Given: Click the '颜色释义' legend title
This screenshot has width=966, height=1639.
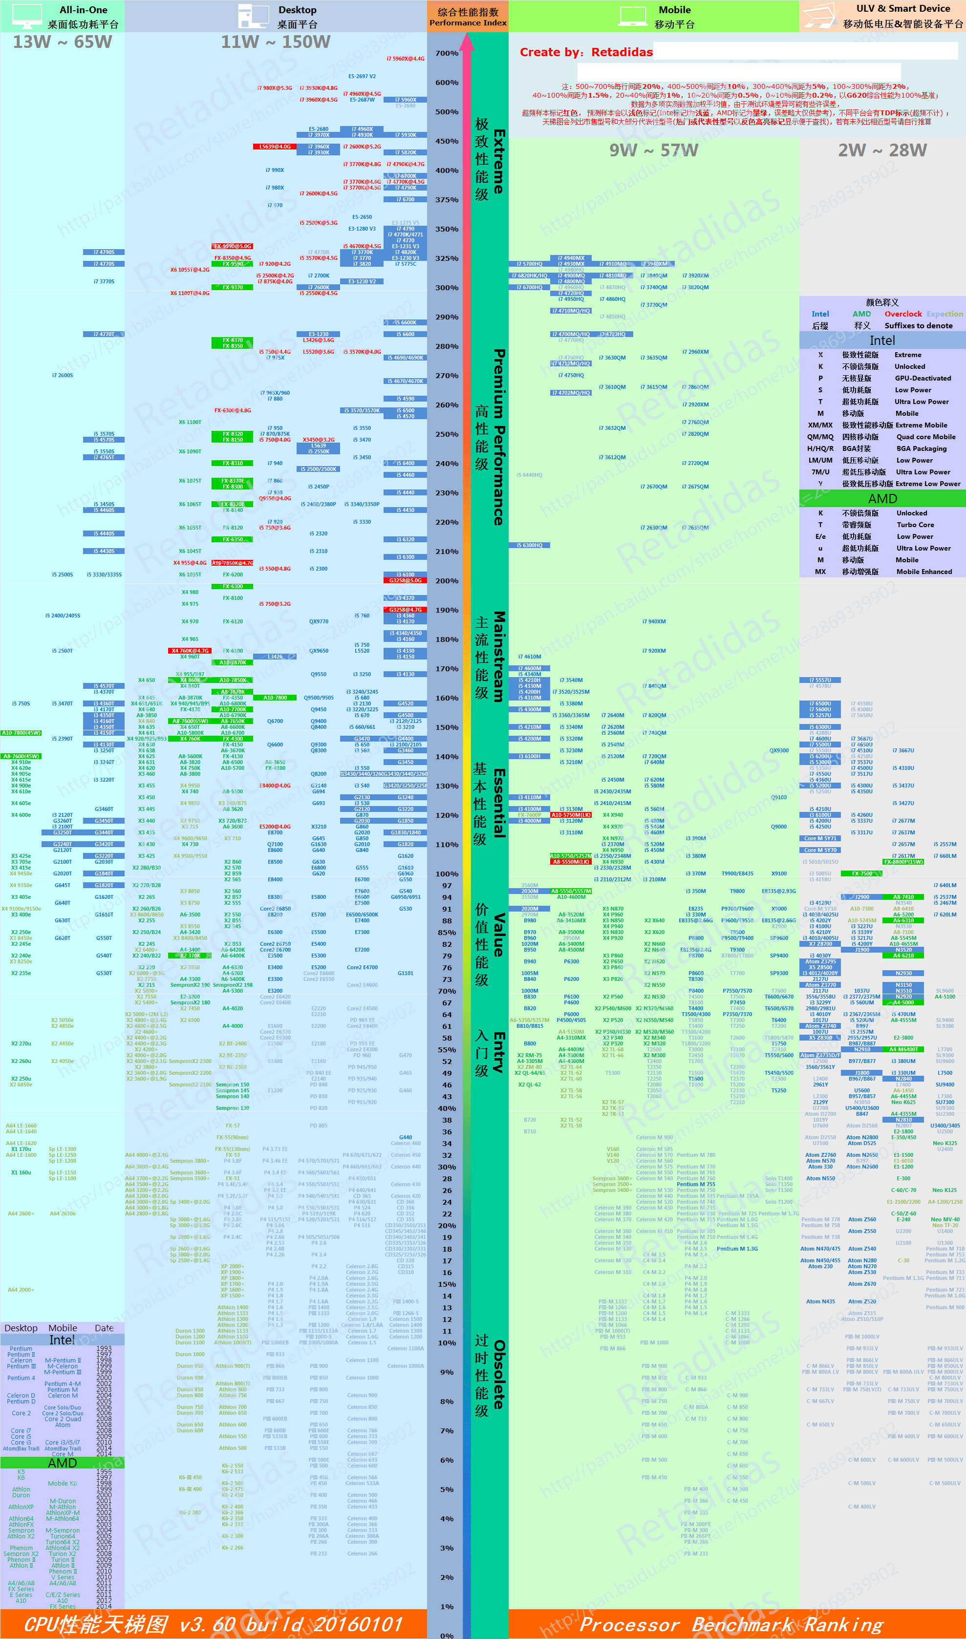Looking at the screenshot, I should click(882, 302).
